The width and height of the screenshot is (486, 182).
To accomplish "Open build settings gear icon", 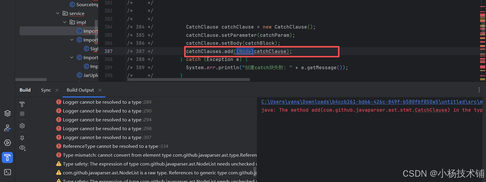I will (x=22, y=126).
